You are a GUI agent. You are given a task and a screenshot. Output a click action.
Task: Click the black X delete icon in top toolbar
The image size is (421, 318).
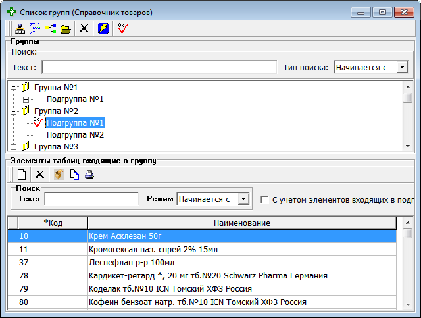(x=84, y=28)
